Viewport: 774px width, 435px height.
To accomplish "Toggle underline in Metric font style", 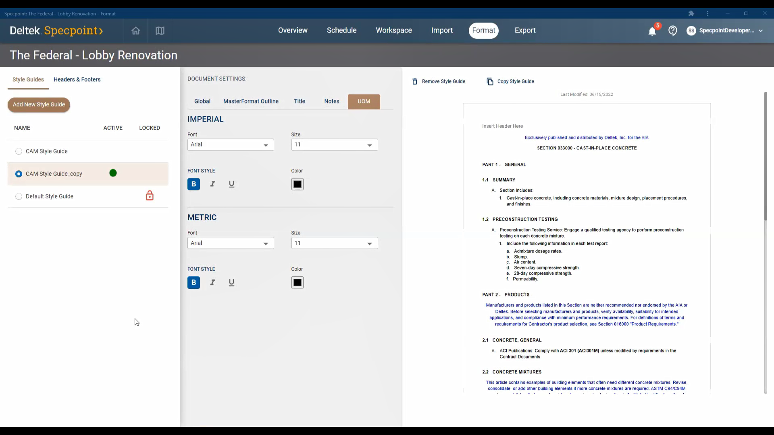I will [231, 282].
